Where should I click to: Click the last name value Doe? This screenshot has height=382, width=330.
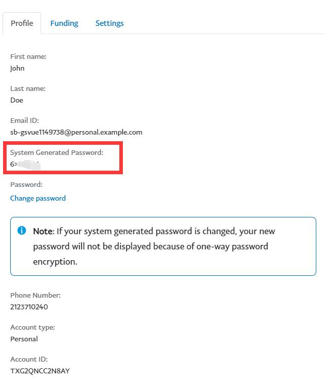pos(17,100)
